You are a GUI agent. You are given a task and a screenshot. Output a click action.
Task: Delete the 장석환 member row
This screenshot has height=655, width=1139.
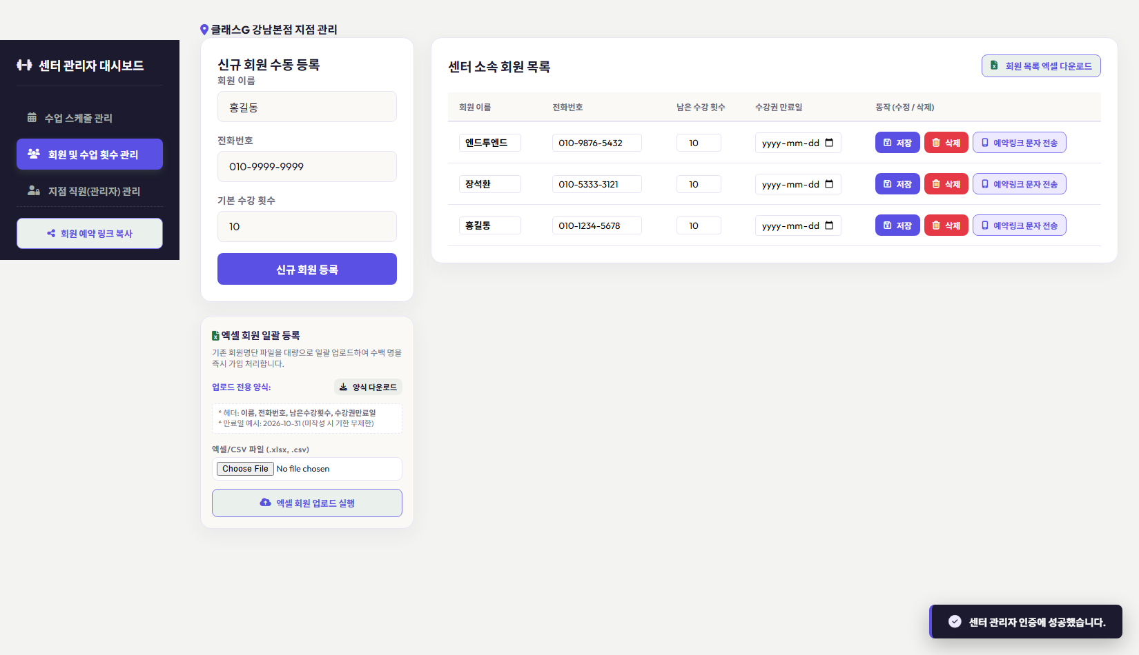click(x=946, y=184)
